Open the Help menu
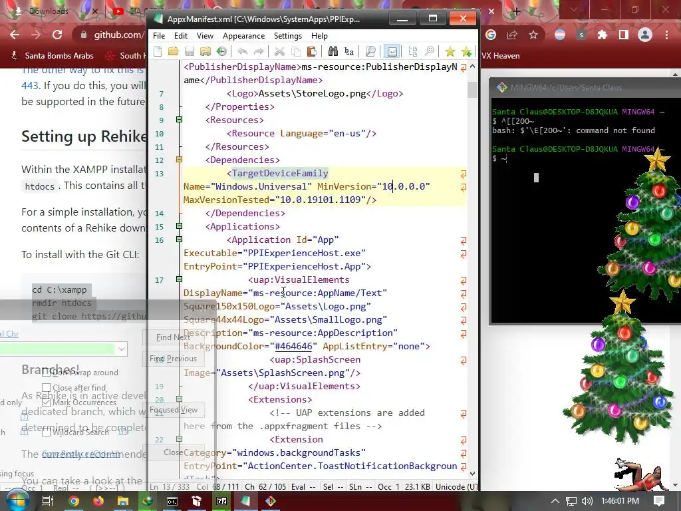Image resolution: width=681 pixels, height=511 pixels. click(x=319, y=36)
